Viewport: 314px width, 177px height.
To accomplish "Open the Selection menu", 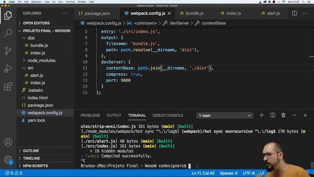I will [36, 2].
